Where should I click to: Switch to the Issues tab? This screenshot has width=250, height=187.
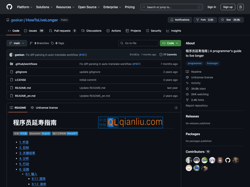tap(33, 31)
